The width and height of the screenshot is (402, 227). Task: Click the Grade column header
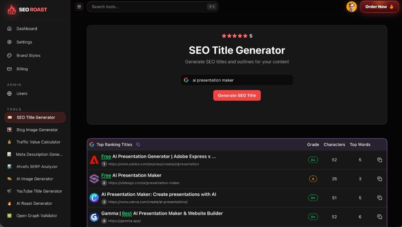pos(313,144)
